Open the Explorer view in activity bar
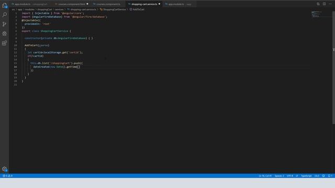The image size is (335, 188). click(5, 5)
